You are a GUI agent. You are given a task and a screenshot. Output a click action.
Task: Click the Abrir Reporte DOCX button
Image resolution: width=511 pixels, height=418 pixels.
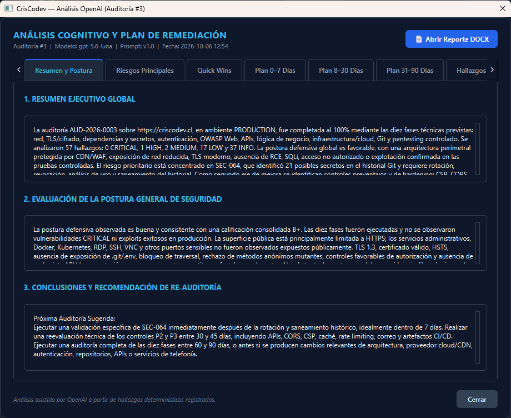click(x=452, y=39)
